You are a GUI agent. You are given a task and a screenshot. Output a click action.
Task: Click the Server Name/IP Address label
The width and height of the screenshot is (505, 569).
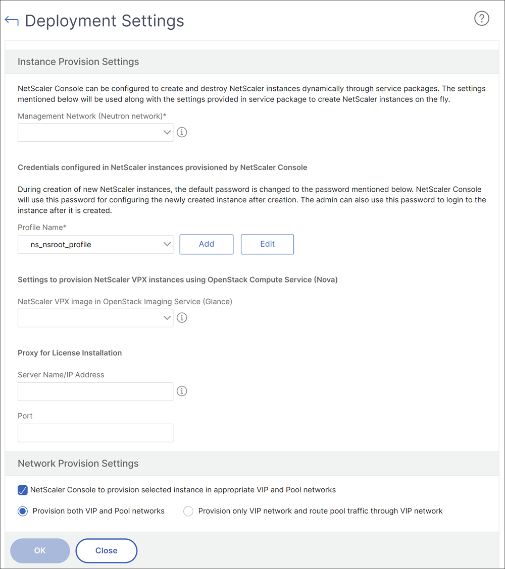pyautogui.click(x=61, y=375)
